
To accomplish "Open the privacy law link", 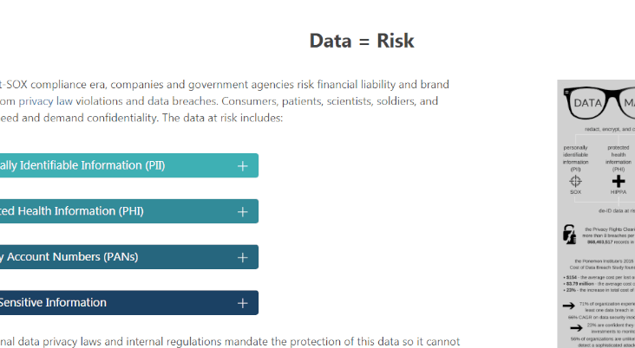I will pos(46,101).
